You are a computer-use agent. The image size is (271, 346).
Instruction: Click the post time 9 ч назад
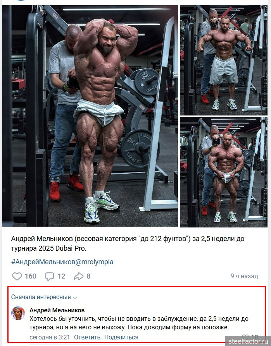point(244,276)
